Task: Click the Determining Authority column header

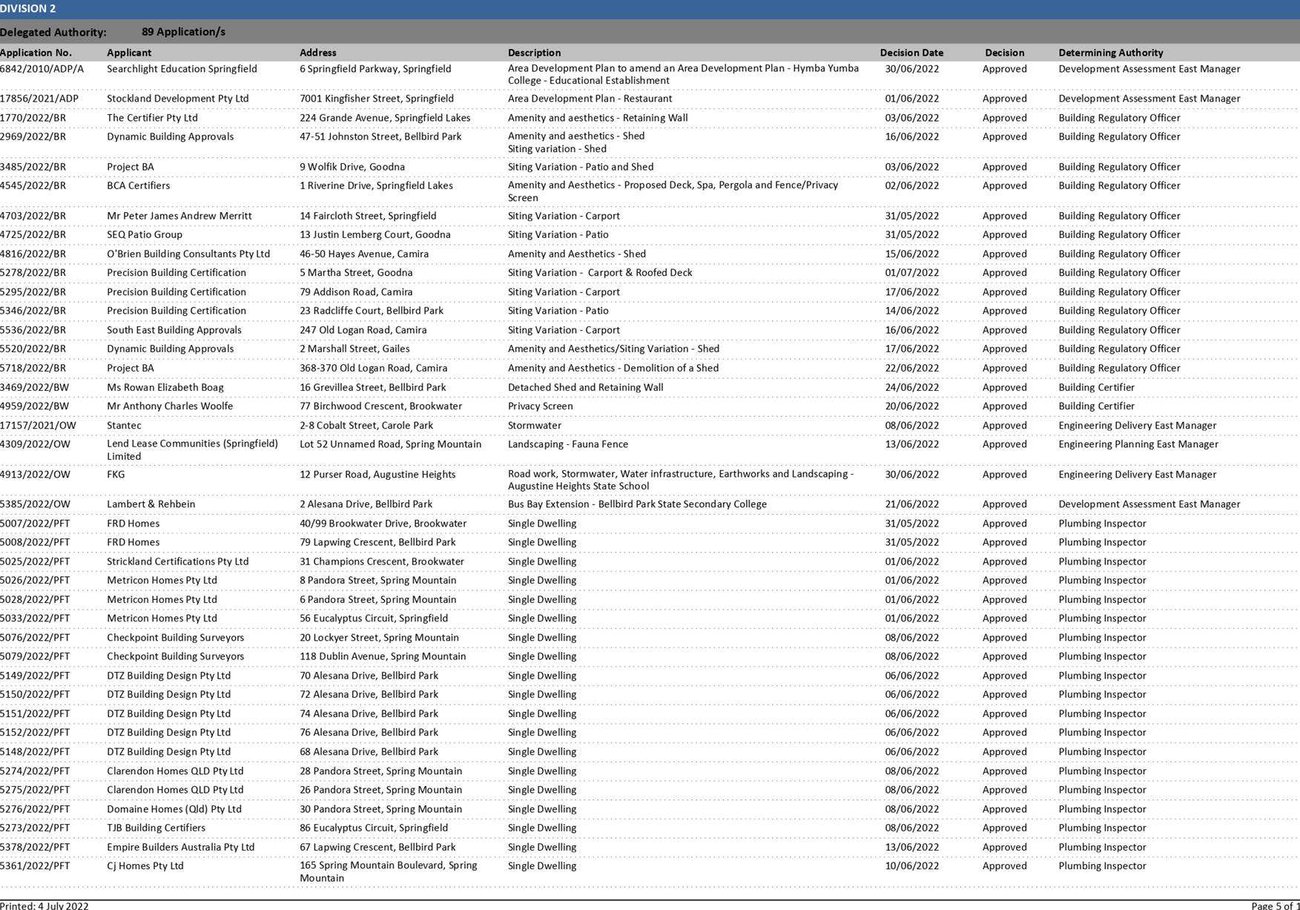Action: click(x=1111, y=53)
